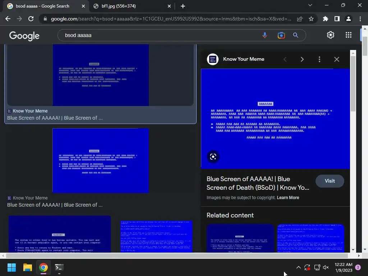Toggle the Chrome side panel icon
Image resolution: width=368 pixels, height=276 pixels.
point(337,19)
